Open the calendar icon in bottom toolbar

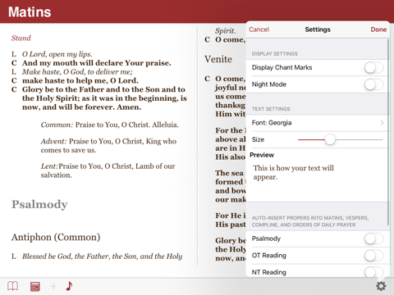point(35,286)
